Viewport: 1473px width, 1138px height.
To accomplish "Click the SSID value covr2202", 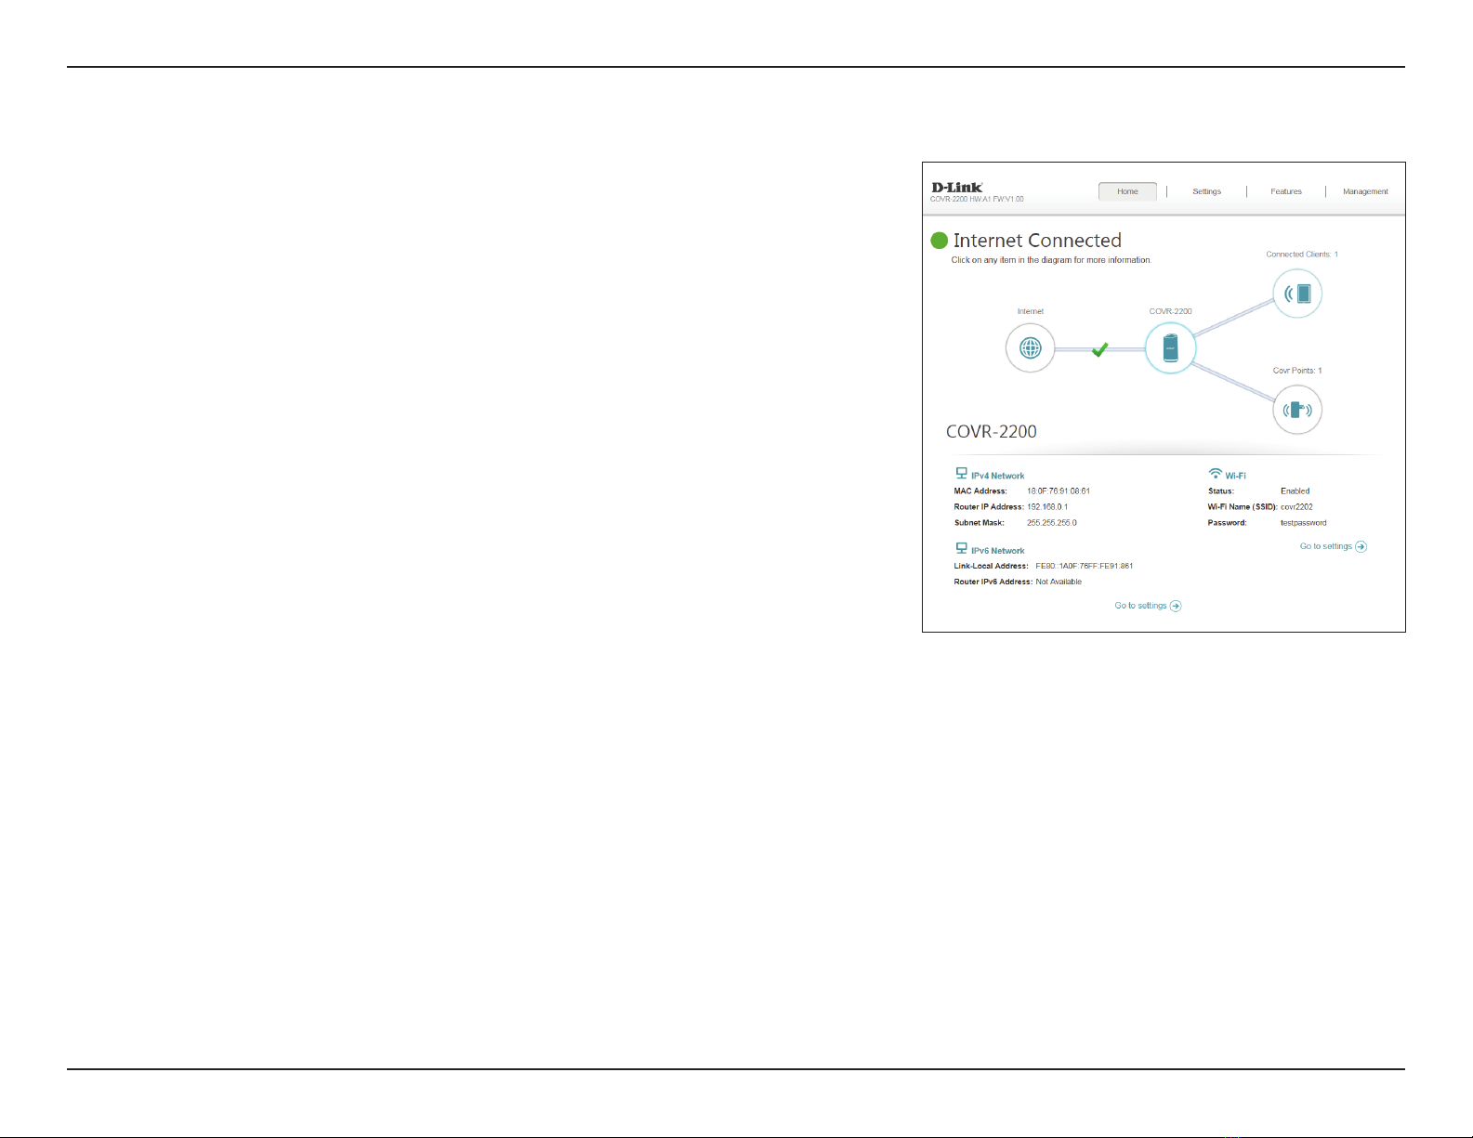I will coord(1296,507).
